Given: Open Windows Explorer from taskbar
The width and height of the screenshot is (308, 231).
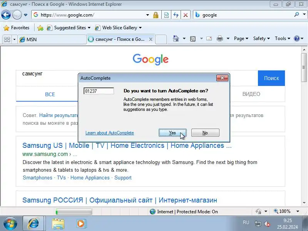Looking at the screenshot, I should pos(58,224).
